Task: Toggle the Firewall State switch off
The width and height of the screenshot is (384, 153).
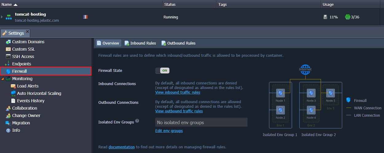Action: coord(162,71)
